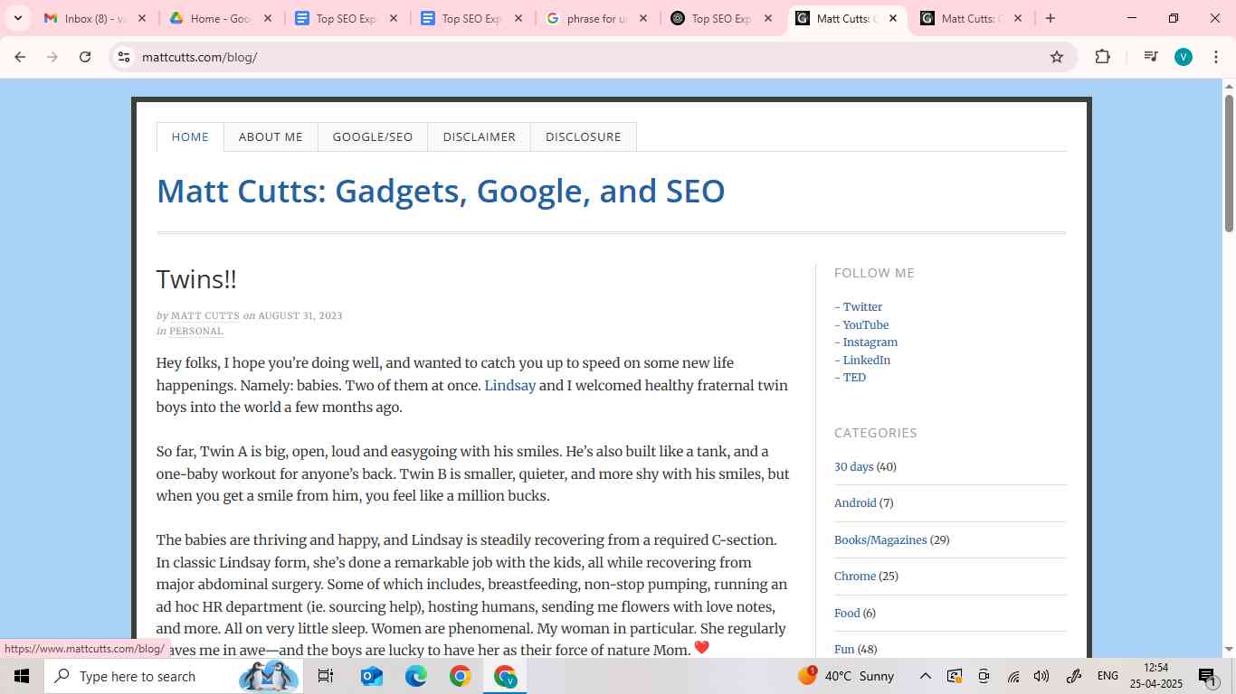Switch input language via the ENG indicator
1236x694 pixels.
pyautogui.click(x=1108, y=676)
